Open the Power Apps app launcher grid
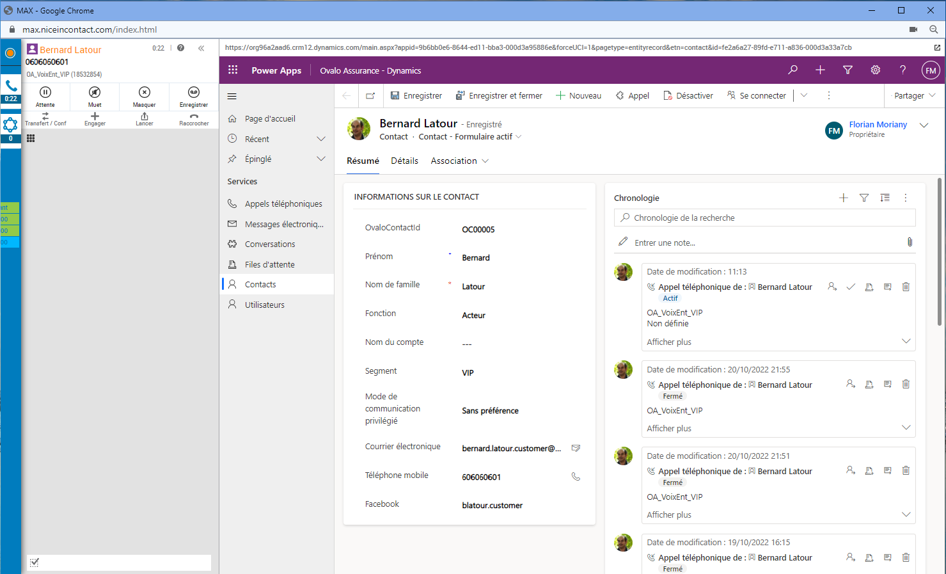Screen dimensions: 946x574 pos(233,70)
